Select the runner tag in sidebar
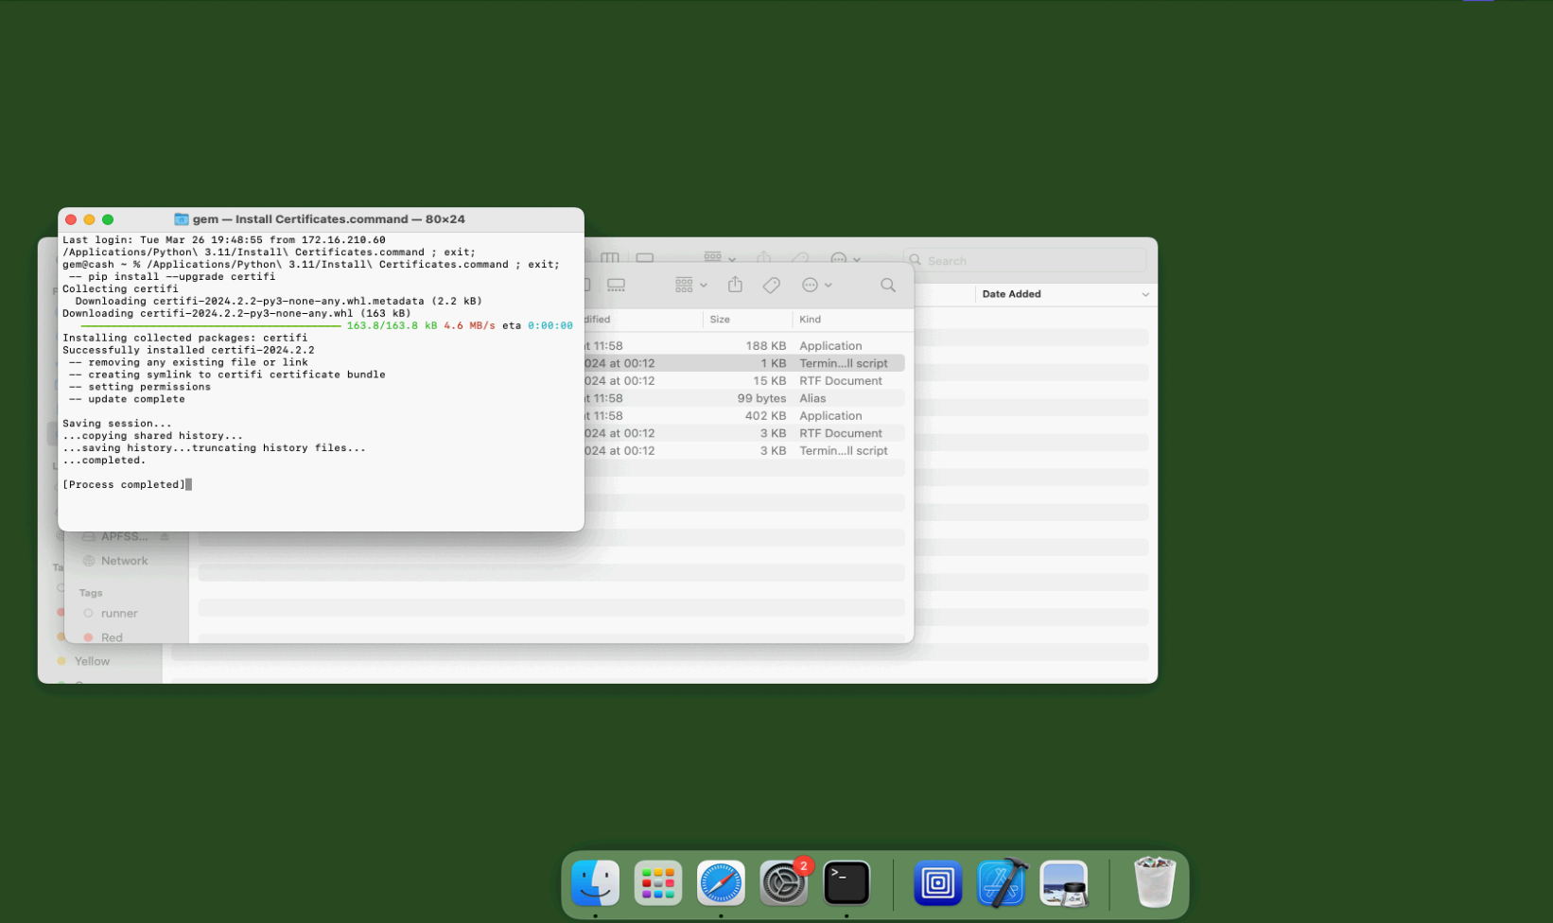This screenshot has width=1553, height=923. click(x=119, y=613)
